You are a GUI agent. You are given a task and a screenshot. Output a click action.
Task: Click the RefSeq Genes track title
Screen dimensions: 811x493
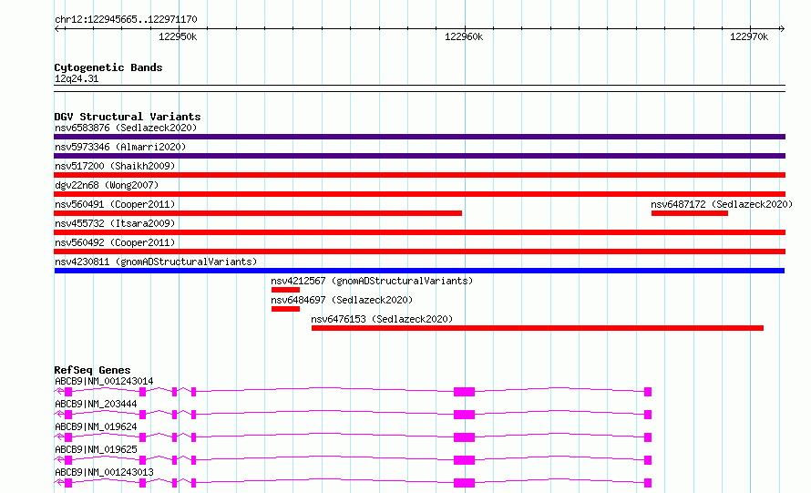point(92,370)
